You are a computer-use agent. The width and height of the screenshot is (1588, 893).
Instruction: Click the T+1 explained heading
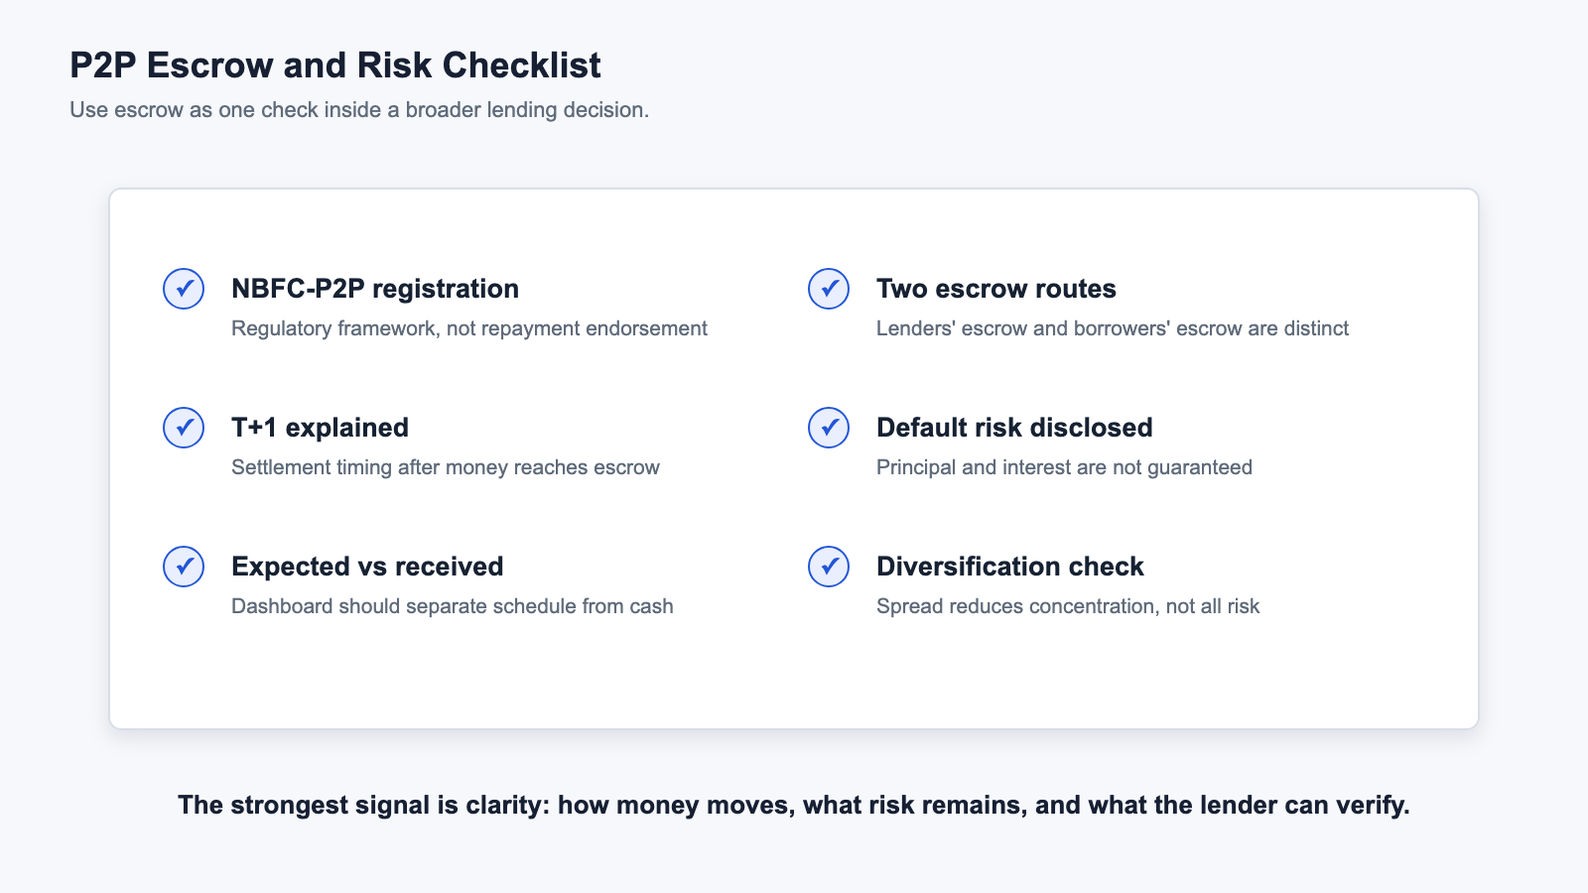[x=320, y=428]
